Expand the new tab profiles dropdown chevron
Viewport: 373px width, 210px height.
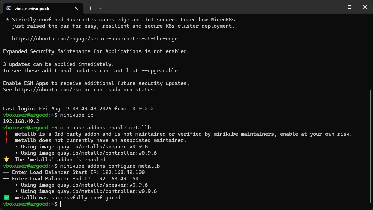pos(100,8)
